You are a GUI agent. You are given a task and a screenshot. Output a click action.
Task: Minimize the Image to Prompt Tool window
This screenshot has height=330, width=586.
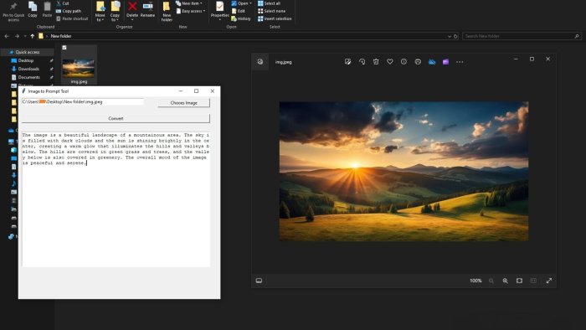click(181, 90)
